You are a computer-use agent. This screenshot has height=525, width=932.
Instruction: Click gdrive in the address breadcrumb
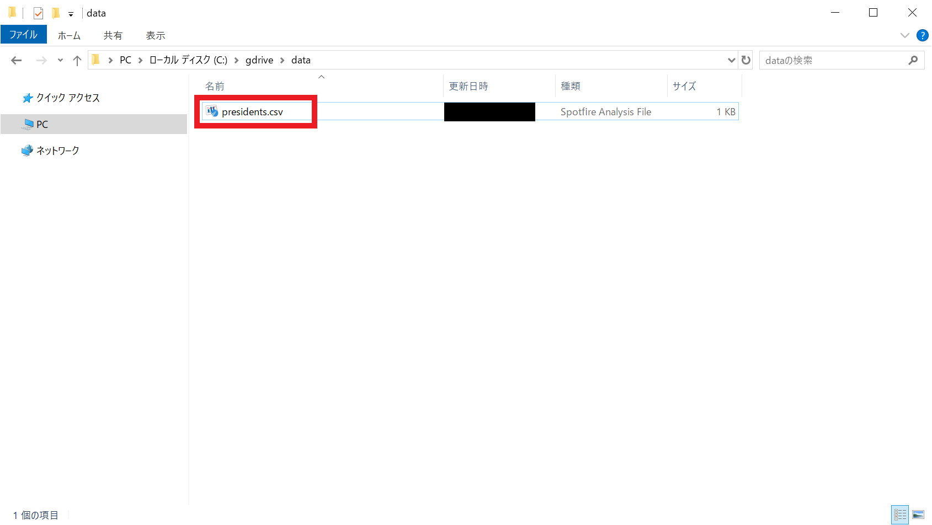(x=259, y=60)
